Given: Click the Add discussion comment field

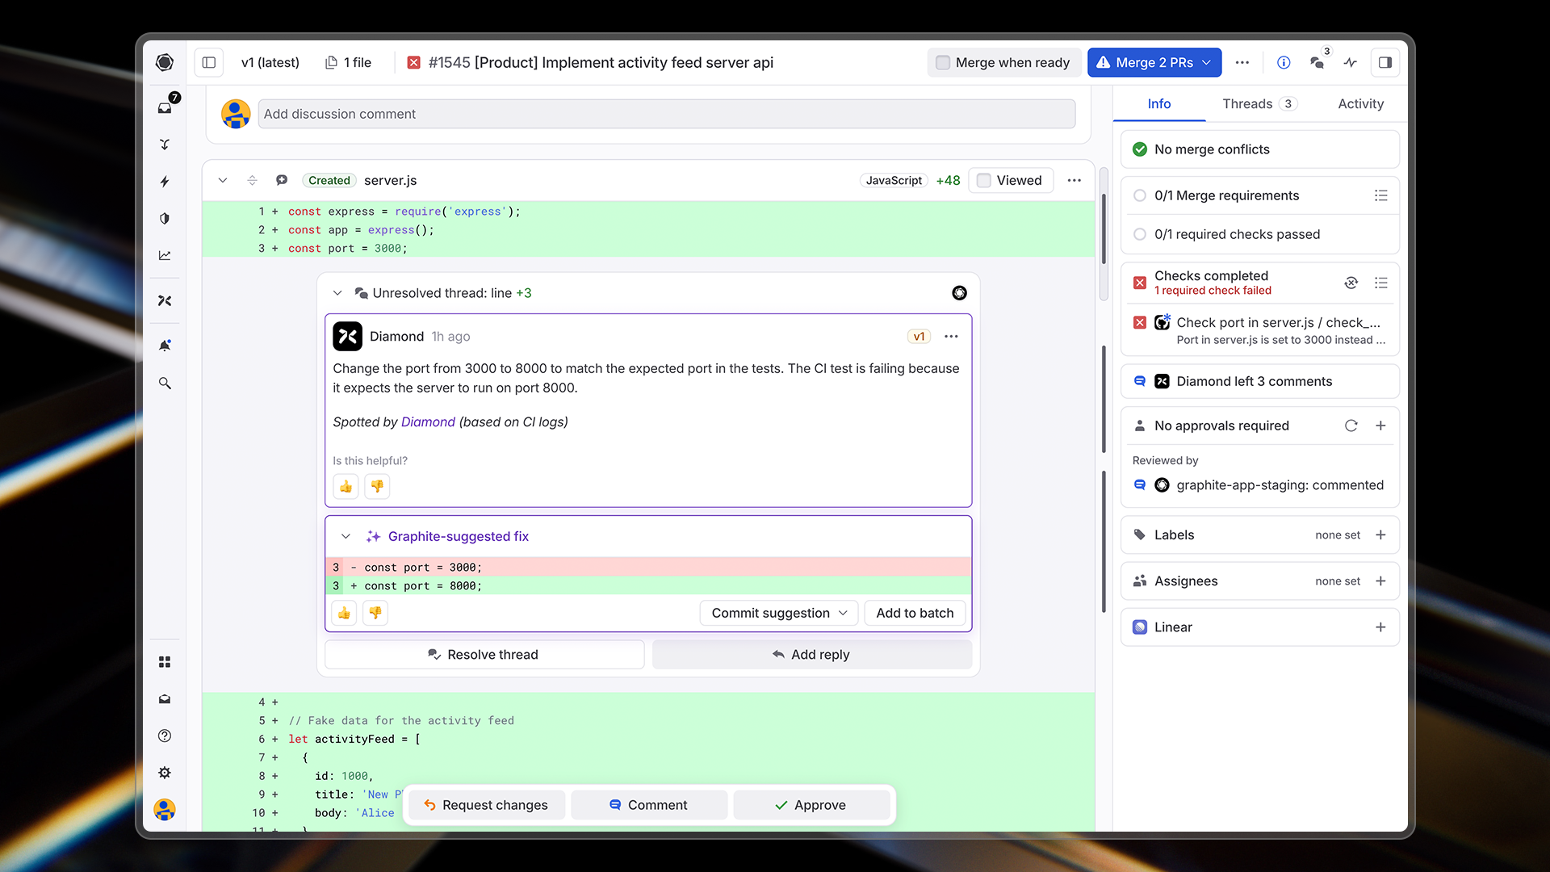Looking at the screenshot, I should click(667, 114).
